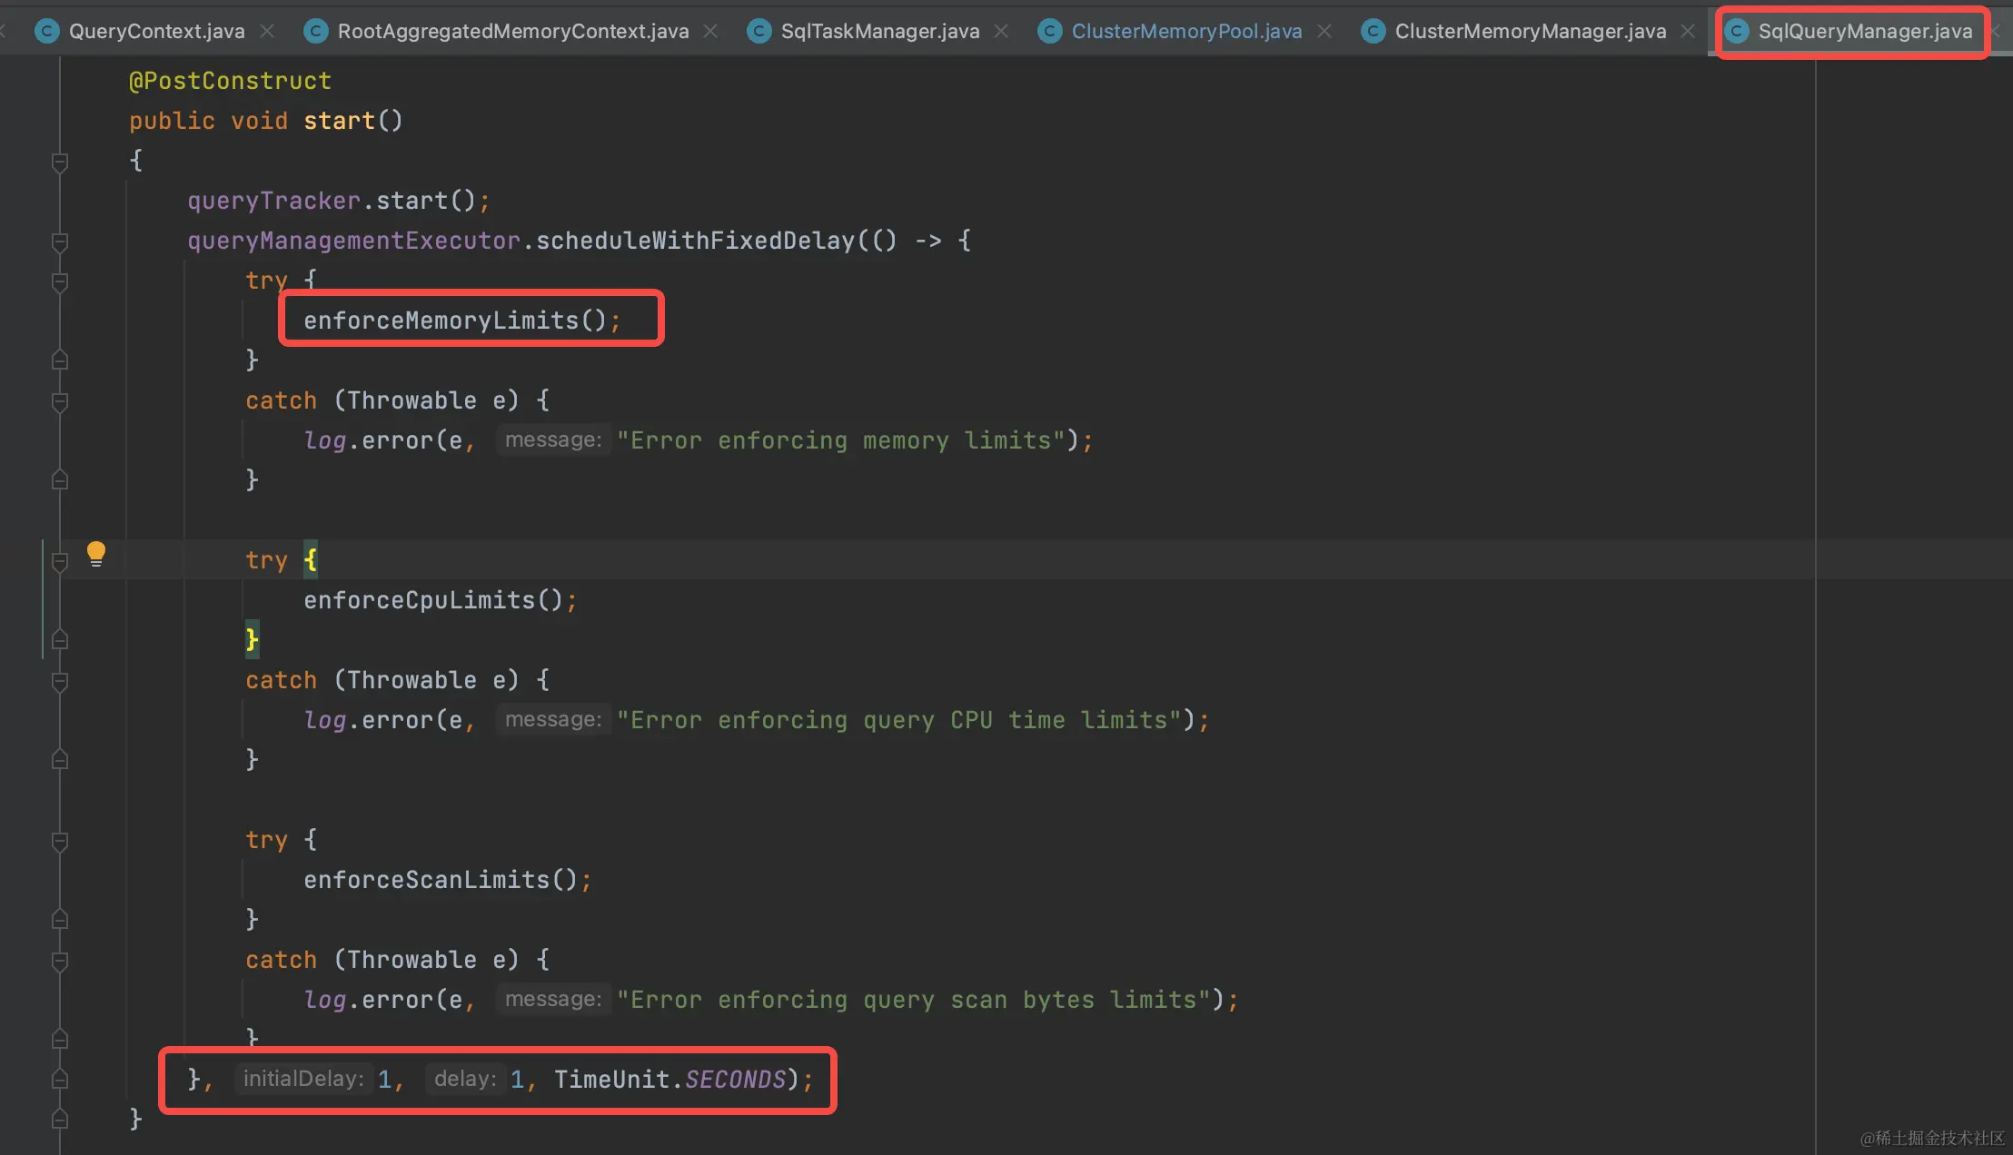The image size is (2013, 1155).
Task: Click the enforceMemoryLimits() method call
Action: pos(441,321)
